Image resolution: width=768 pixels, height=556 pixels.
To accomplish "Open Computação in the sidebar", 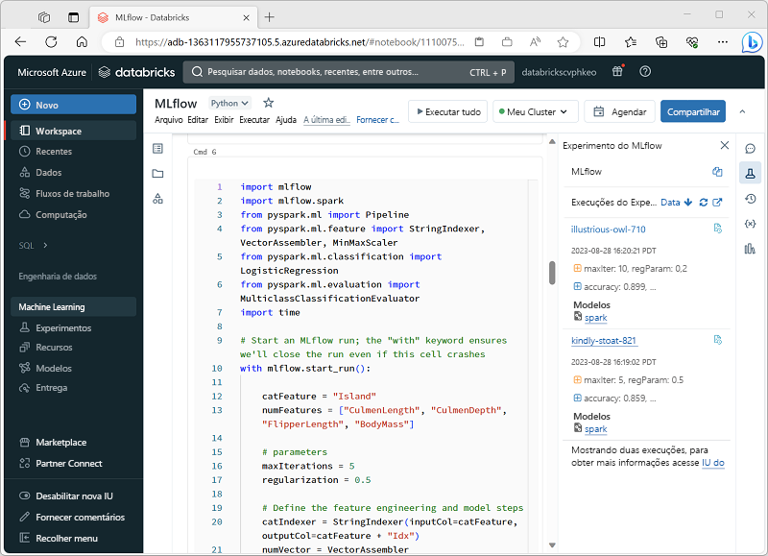I will click(x=53, y=214).
